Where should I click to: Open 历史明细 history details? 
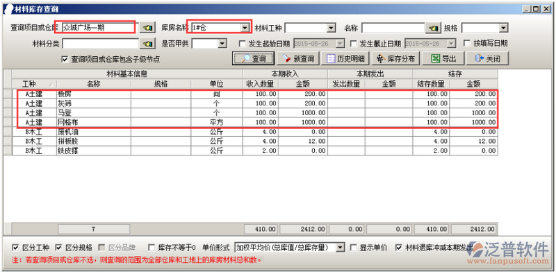pos(345,58)
